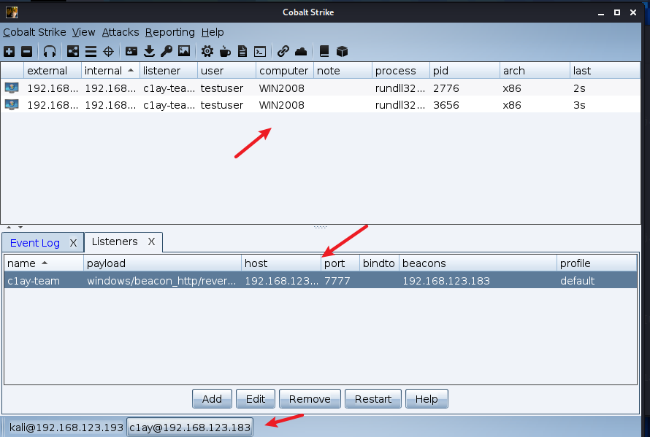Sort sessions by the last column
650x437 pixels.
click(x=605, y=71)
